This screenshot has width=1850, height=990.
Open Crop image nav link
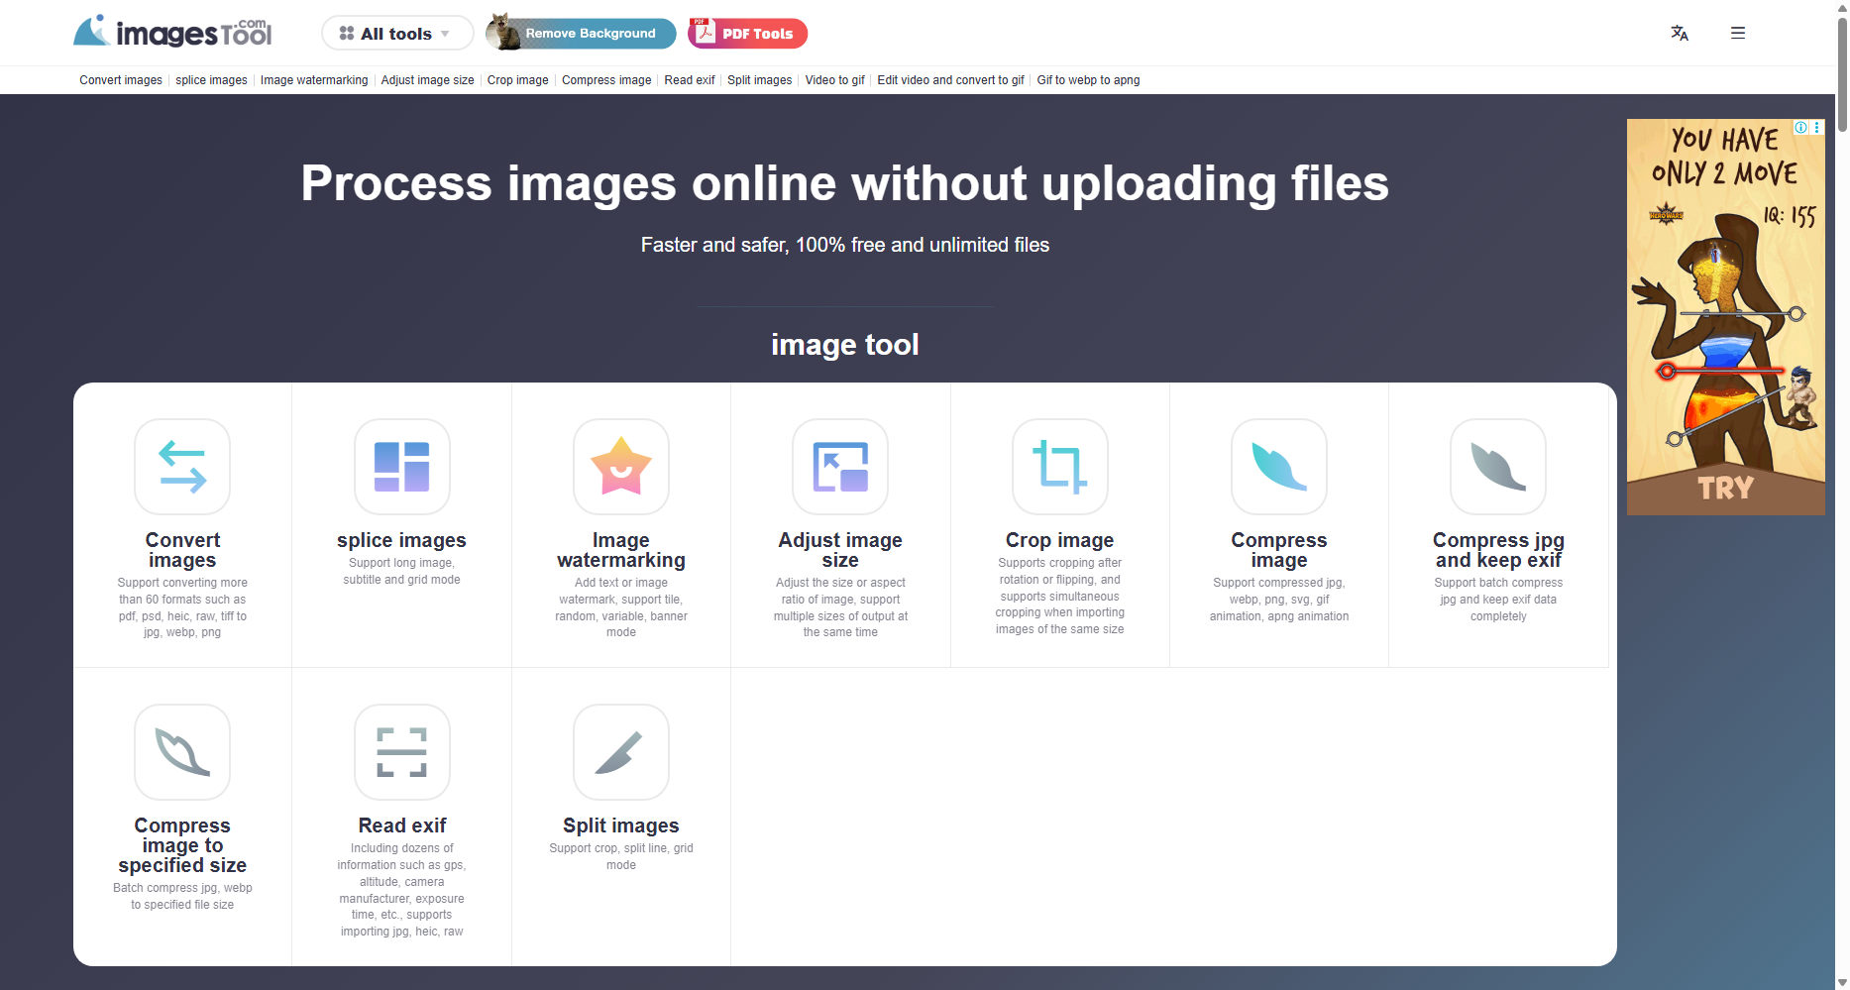coord(517,80)
